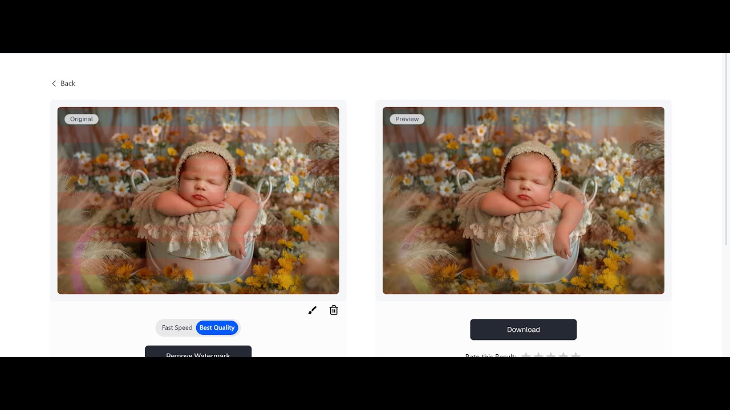Click the Preview label badge

[x=407, y=119]
